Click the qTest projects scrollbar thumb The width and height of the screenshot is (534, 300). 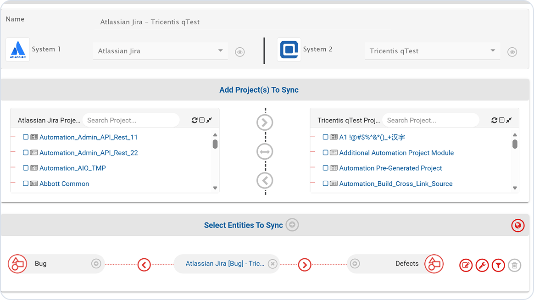[515, 144]
